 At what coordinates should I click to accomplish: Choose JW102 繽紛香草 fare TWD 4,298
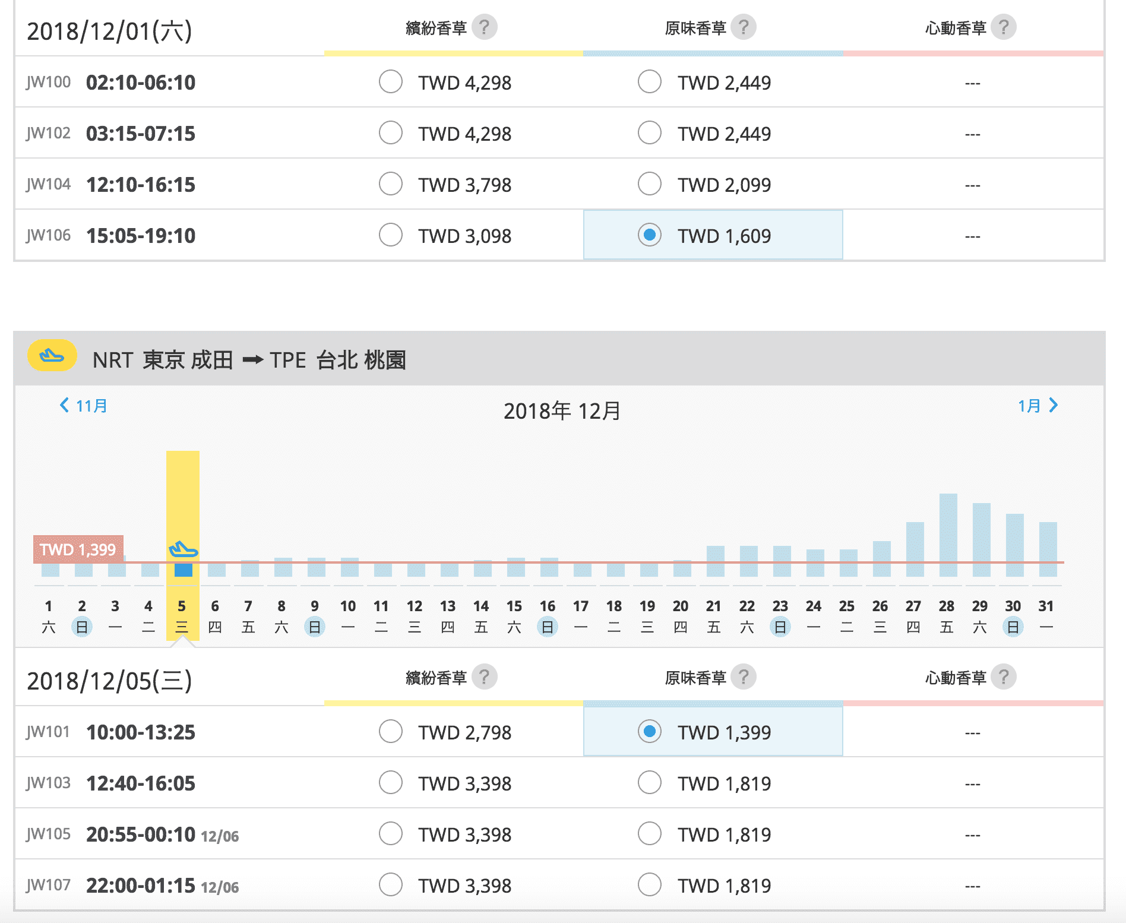(391, 133)
